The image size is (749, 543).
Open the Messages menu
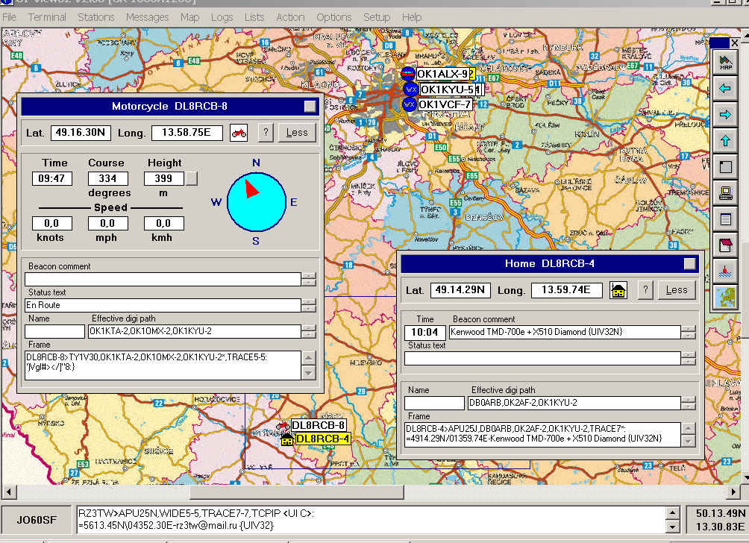pyautogui.click(x=147, y=17)
